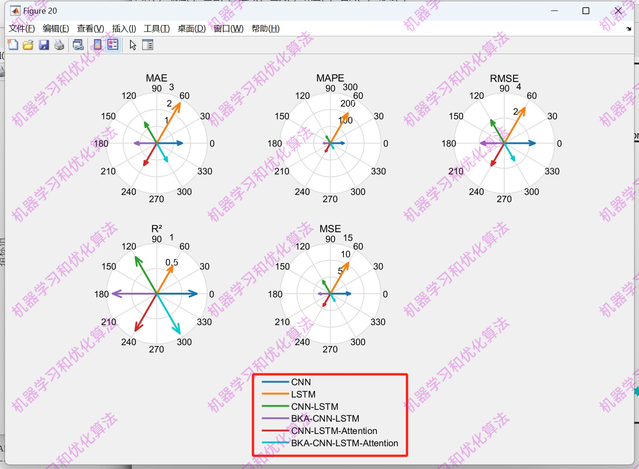Open the 查看(V) menu
Screen dimensions: 639x469
[x=91, y=29]
